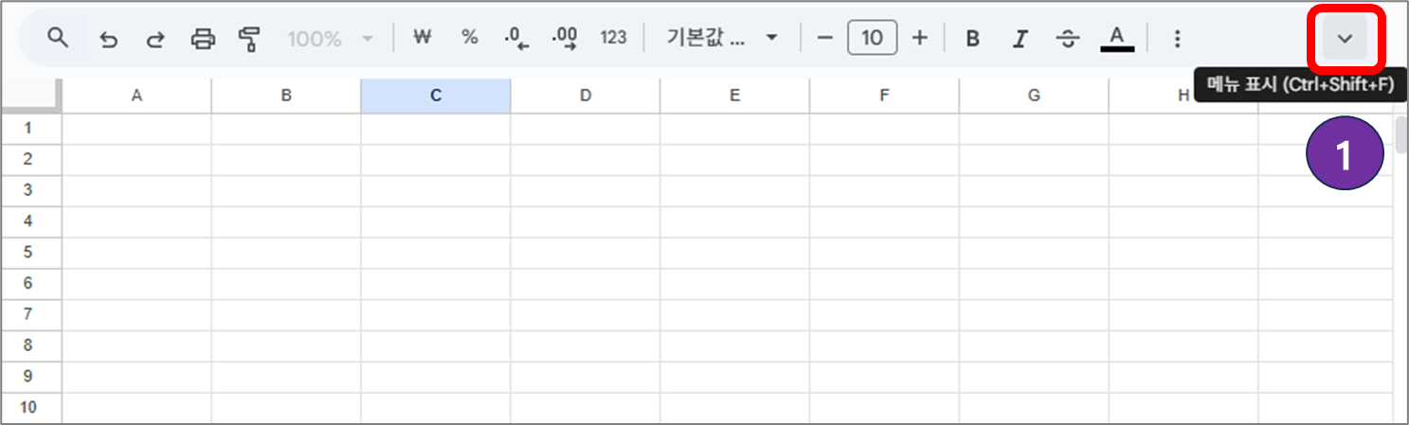Image resolution: width=1409 pixels, height=425 pixels.
Task: Click the redo arrow icon
Action: coord(155,39)
